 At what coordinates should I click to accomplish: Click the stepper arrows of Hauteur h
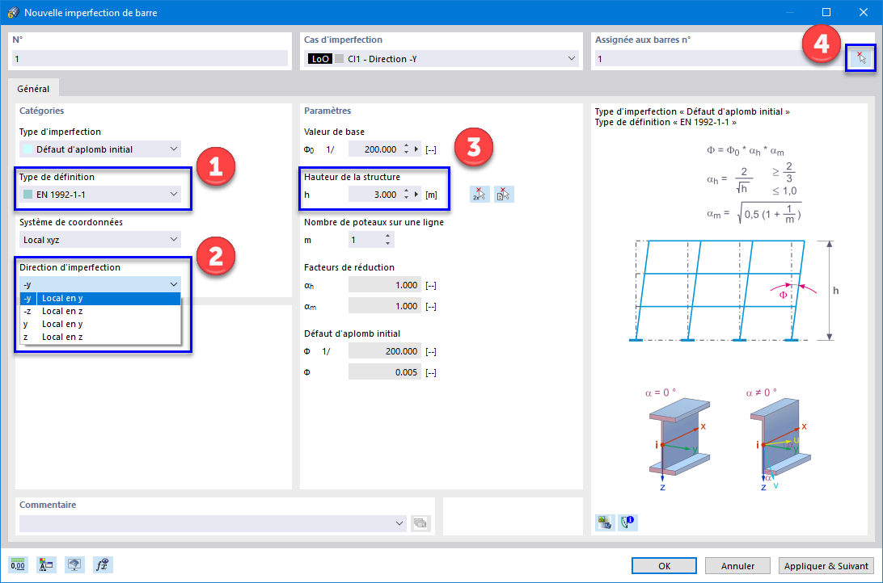tap(407, 195)
